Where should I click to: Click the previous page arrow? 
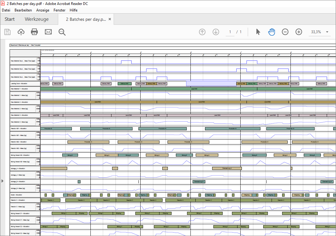[x=202, y=32]
